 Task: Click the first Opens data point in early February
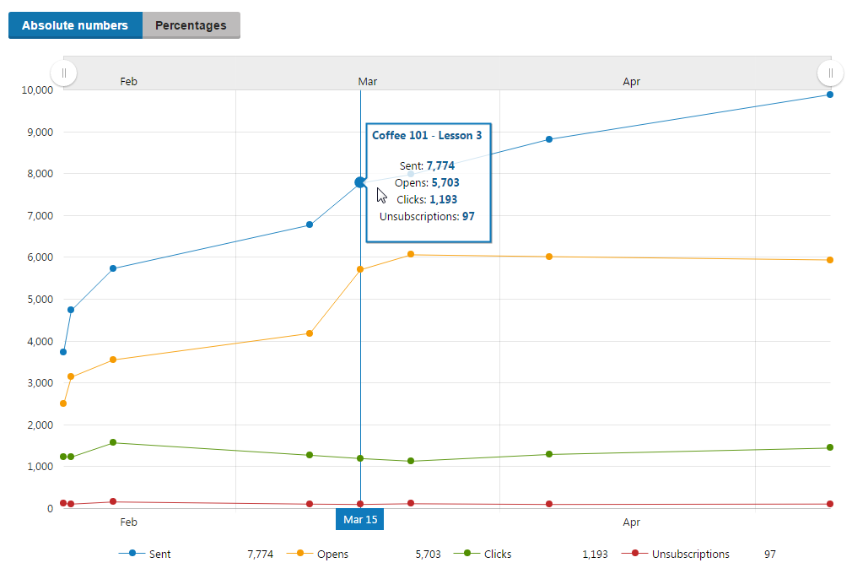(64, 403)
